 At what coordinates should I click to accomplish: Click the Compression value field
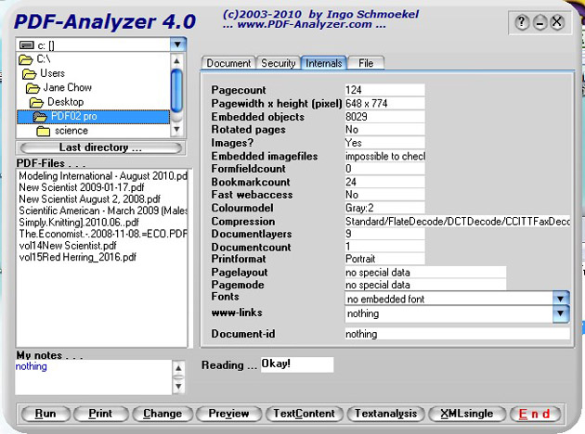458,222
